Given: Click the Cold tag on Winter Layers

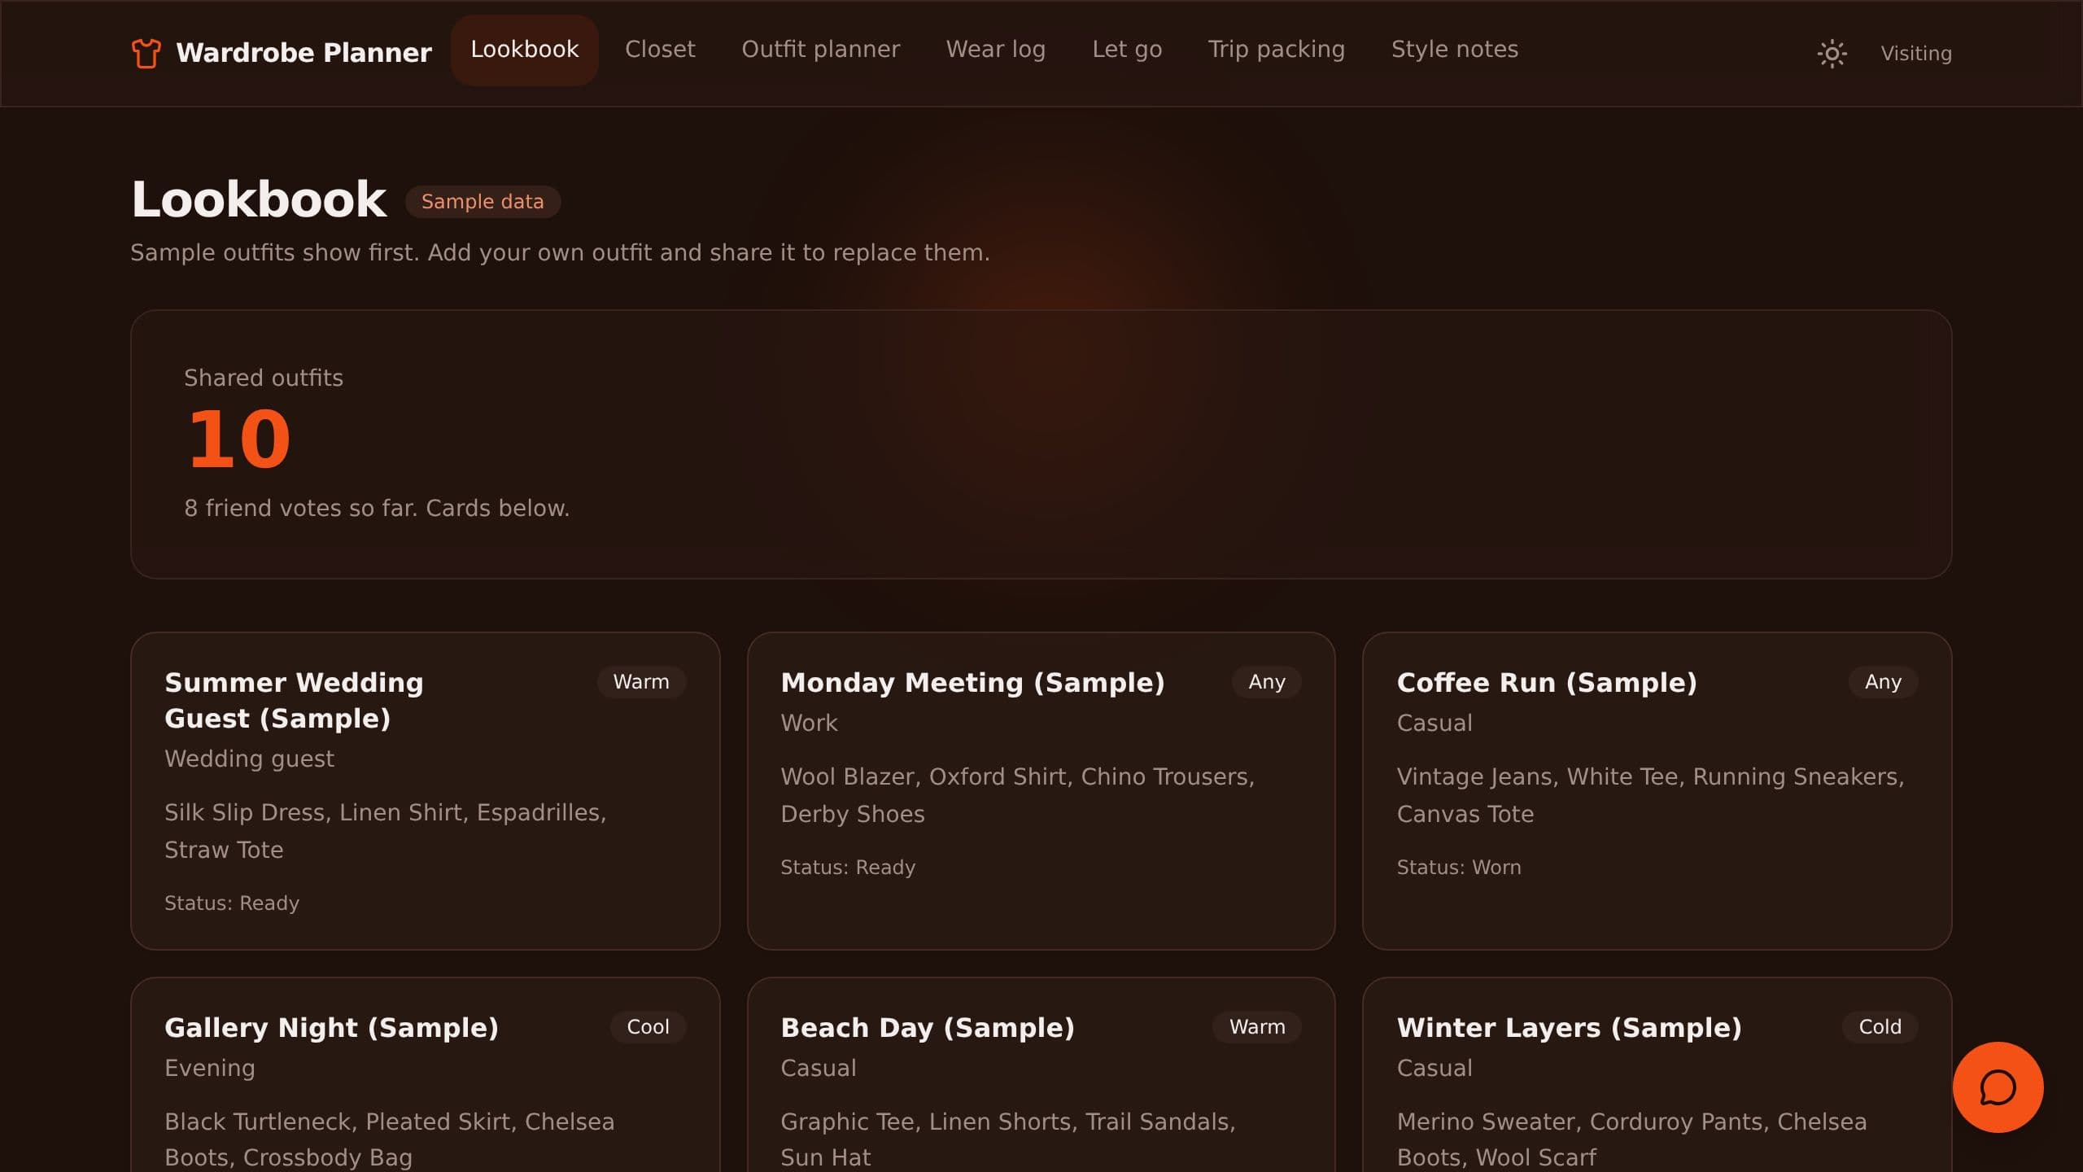Looking at the screenshot, I should coord(1880,1027).
